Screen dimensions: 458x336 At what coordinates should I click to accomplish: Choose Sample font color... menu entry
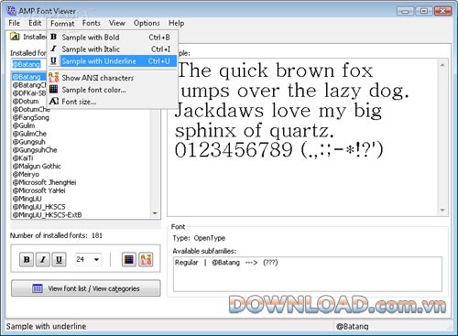click(x=112, y=90)
